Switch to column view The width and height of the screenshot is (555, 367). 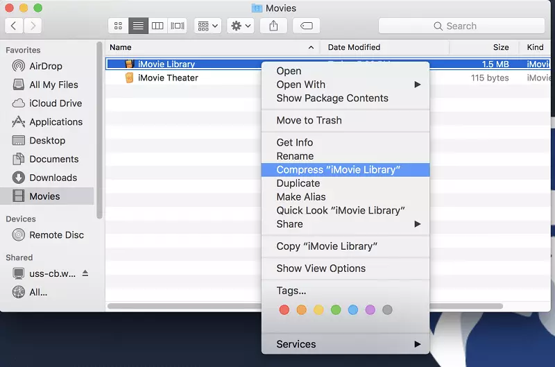pos(157,26)
